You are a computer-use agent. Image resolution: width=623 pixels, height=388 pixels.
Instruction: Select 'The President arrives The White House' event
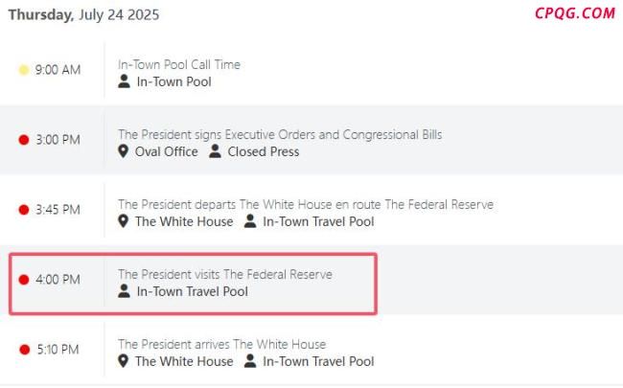coord(221,344)
